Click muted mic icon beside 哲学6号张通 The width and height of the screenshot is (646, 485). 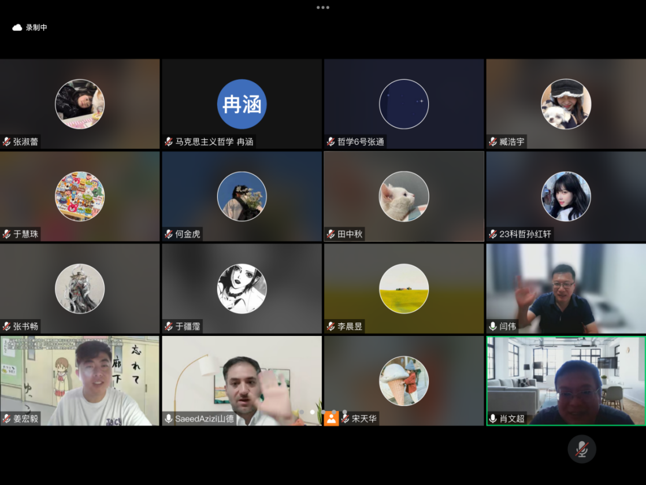pos(331,142)
